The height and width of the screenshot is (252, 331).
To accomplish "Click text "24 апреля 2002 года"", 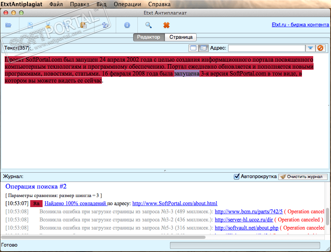I will 125,60.
